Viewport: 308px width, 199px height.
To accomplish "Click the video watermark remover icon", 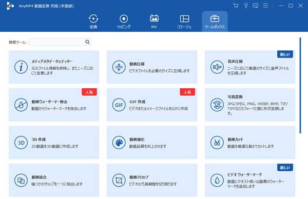I will [x=21, y=105].
